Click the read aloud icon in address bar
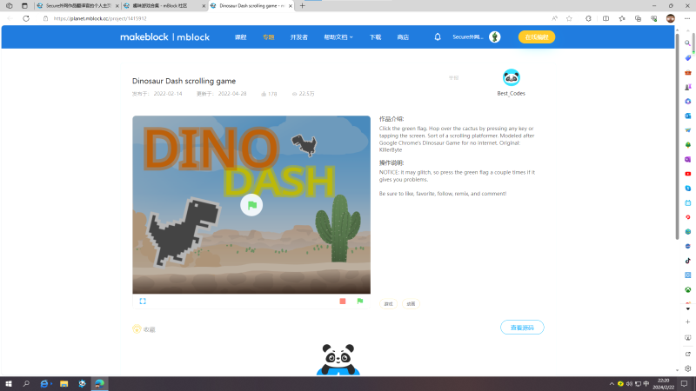Viewport: 696px width, 391px height. pos(554,18)
